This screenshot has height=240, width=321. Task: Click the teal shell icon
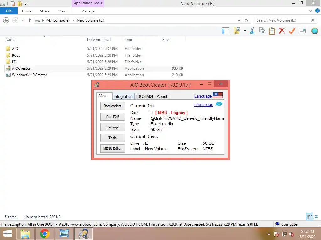[x=315, y=31]
